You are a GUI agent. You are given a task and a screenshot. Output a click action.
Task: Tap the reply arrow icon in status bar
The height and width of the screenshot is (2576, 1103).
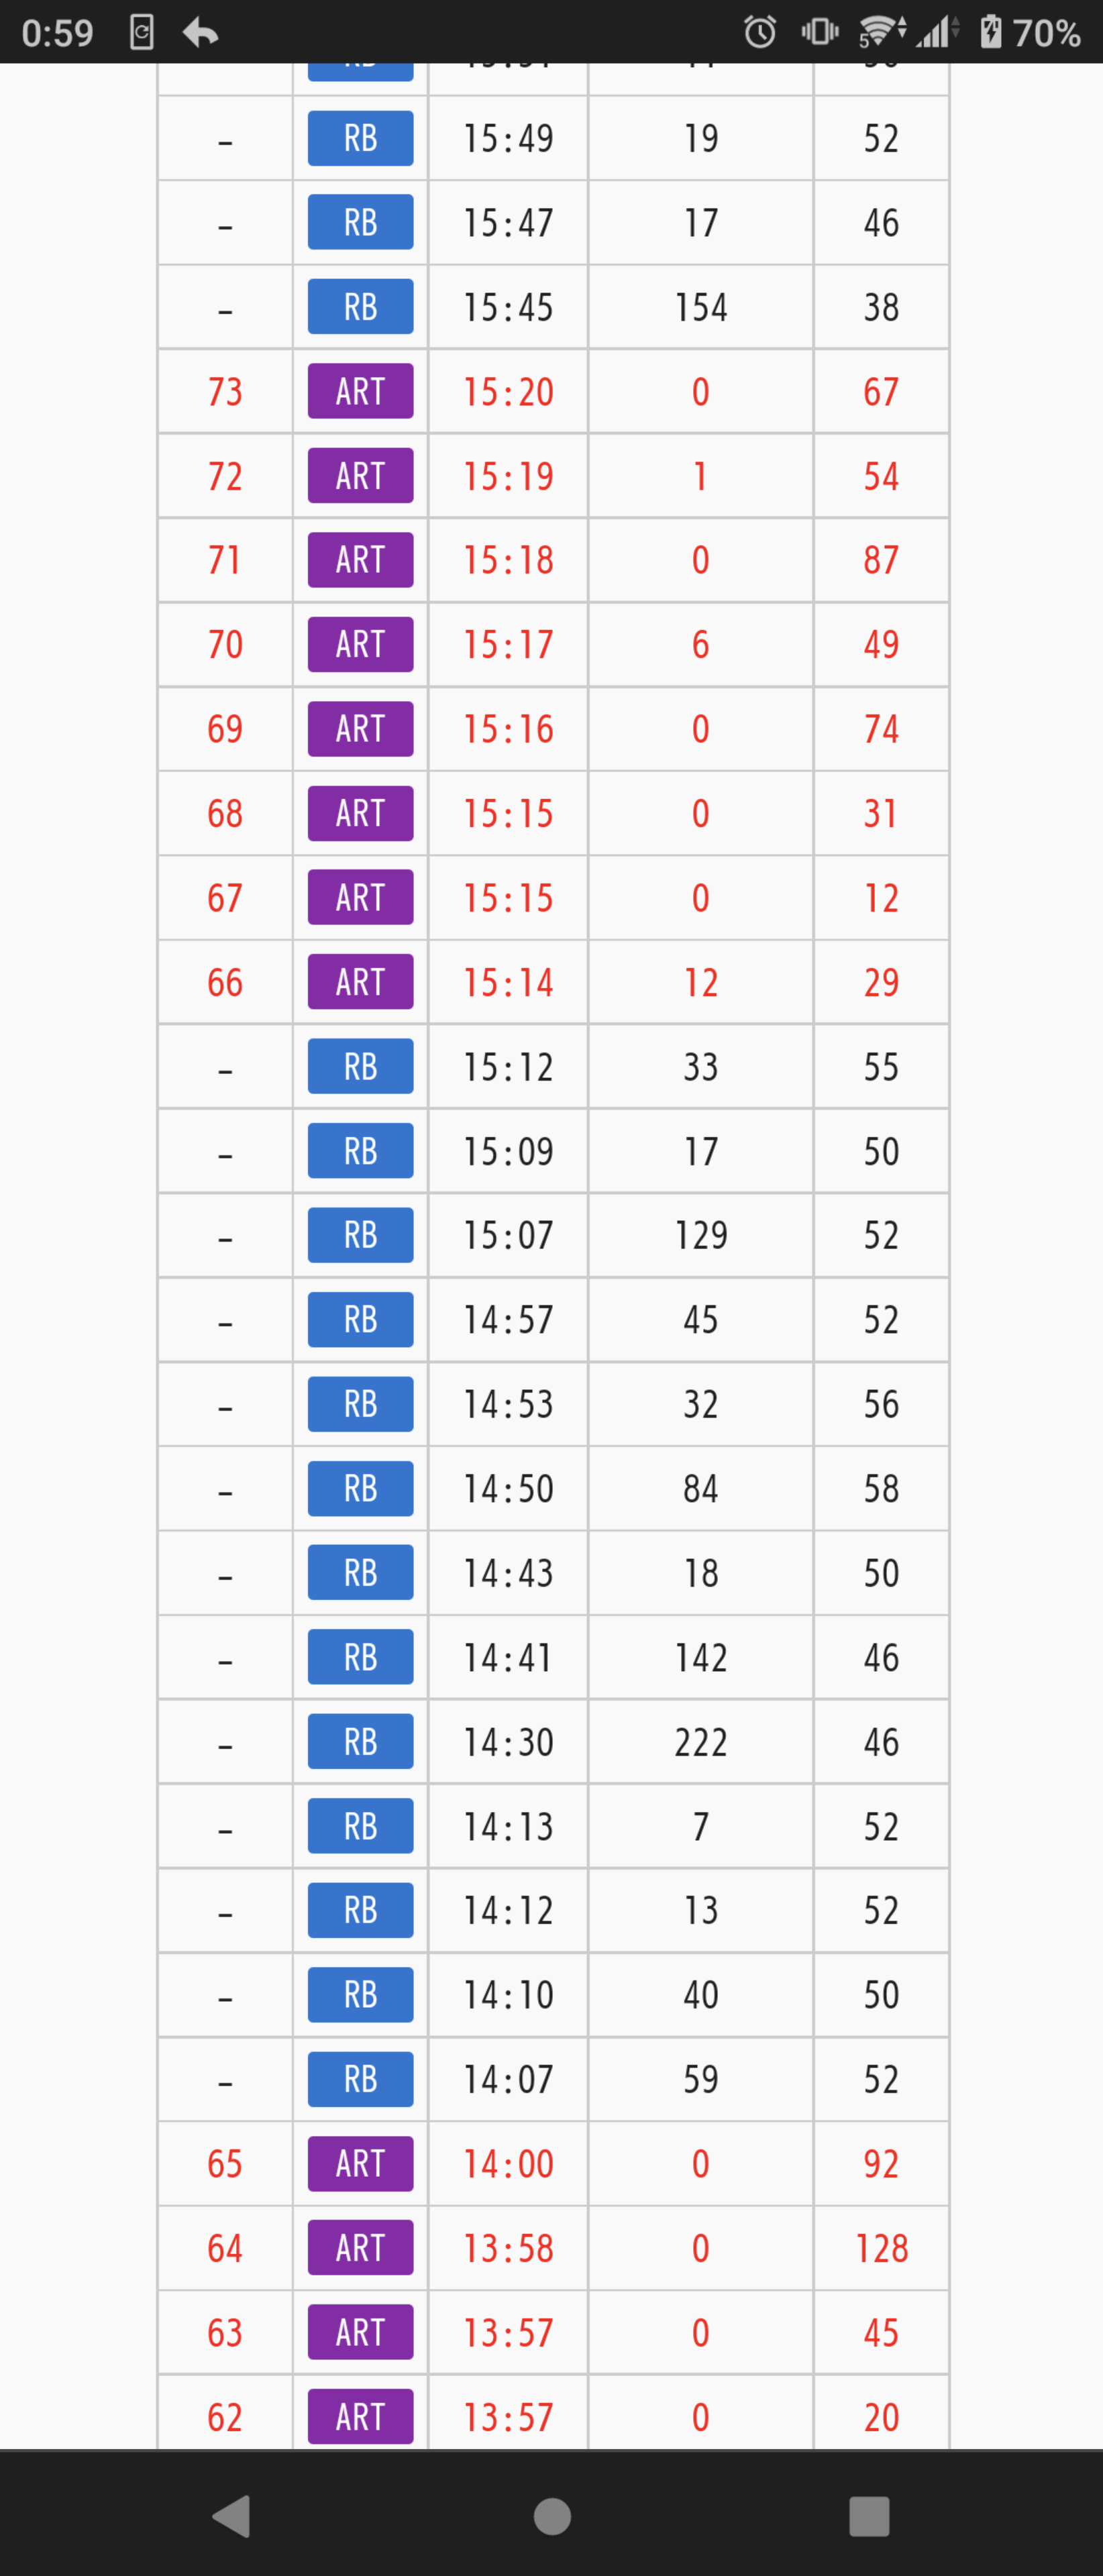coord(200,33)
